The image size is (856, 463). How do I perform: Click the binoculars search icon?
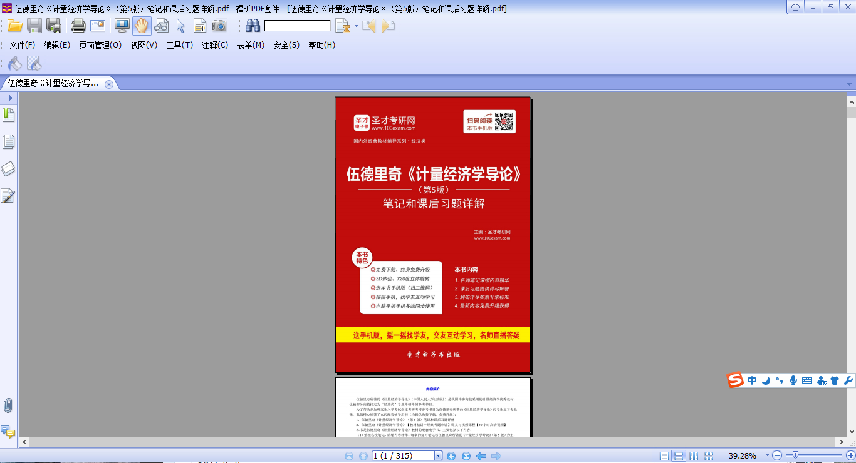click(x=253, y=26)
